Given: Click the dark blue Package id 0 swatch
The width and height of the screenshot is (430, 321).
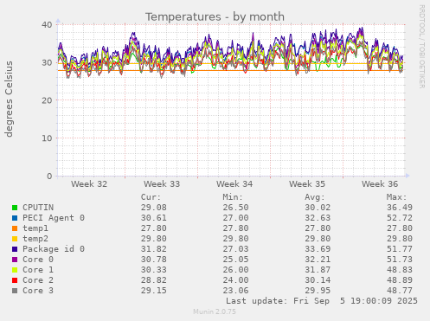Looking at the screenshot, I should [x=15, y=249].
